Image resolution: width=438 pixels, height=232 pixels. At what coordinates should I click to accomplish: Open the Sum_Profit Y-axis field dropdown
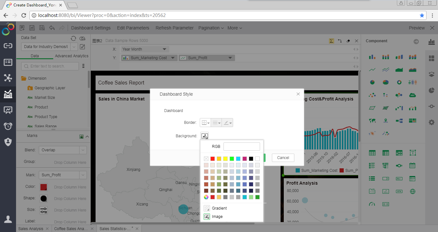pyautogui.click(x=230, y=58)
